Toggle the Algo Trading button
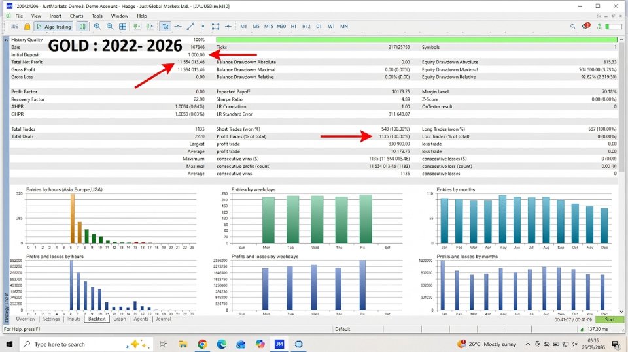 tap(54, 26)
